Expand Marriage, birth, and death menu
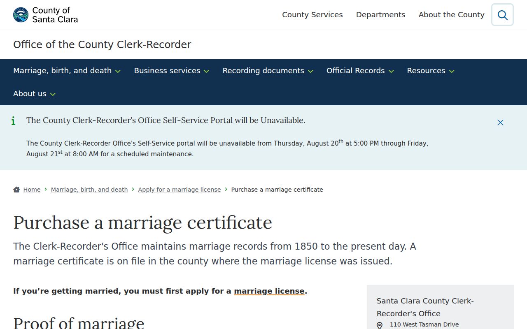This screenshot has height=329, width=527. click(67, 71)
